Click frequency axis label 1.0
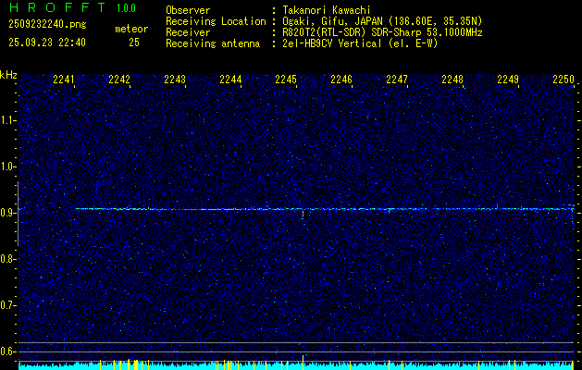Viewport: 582px width, 370px height. tap(7, 166)
